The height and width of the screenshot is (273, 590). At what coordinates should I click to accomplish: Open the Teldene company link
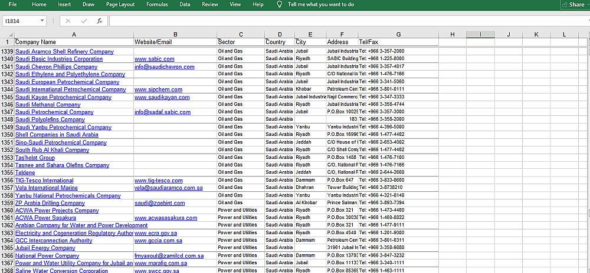point(25,172)
